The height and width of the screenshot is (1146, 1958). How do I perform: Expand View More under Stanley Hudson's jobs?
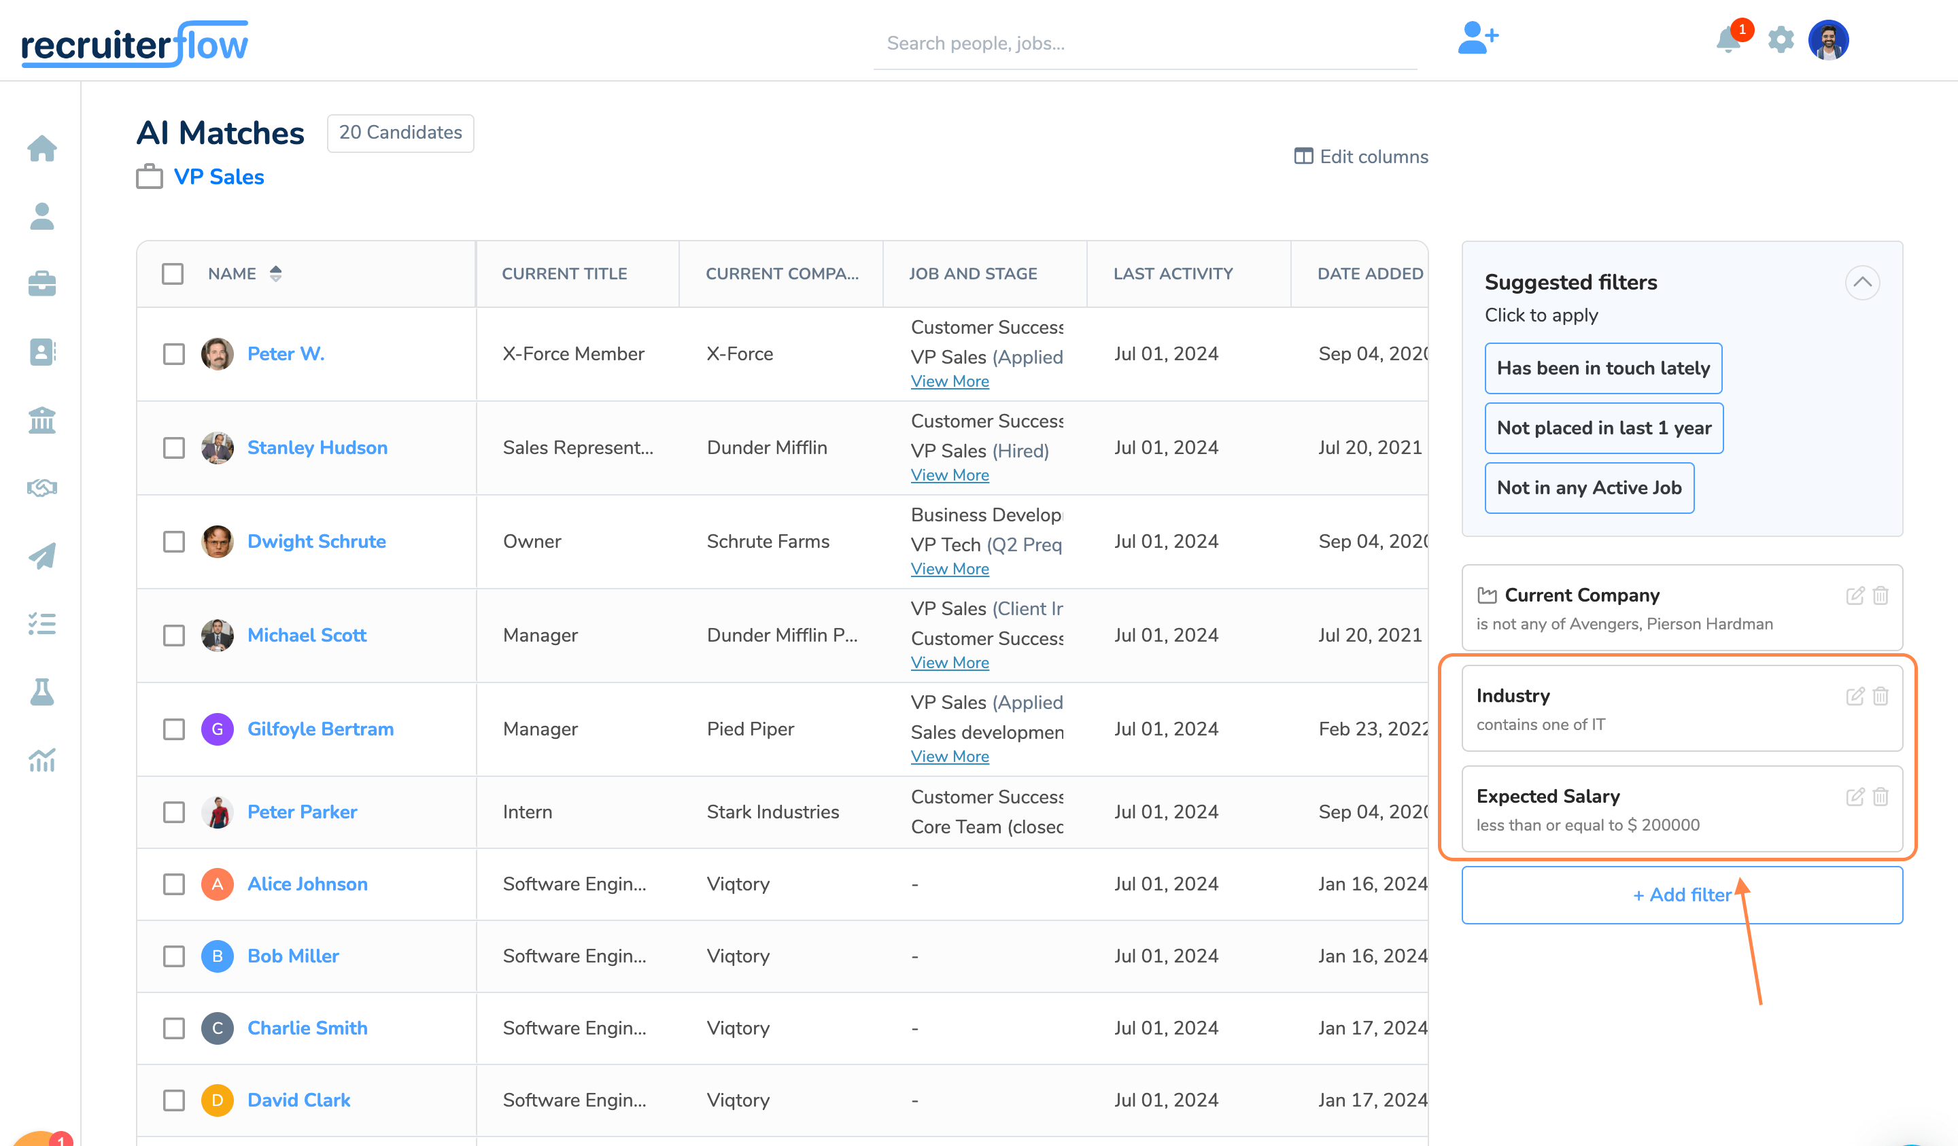pyautogui.click(x=950, y=474)
